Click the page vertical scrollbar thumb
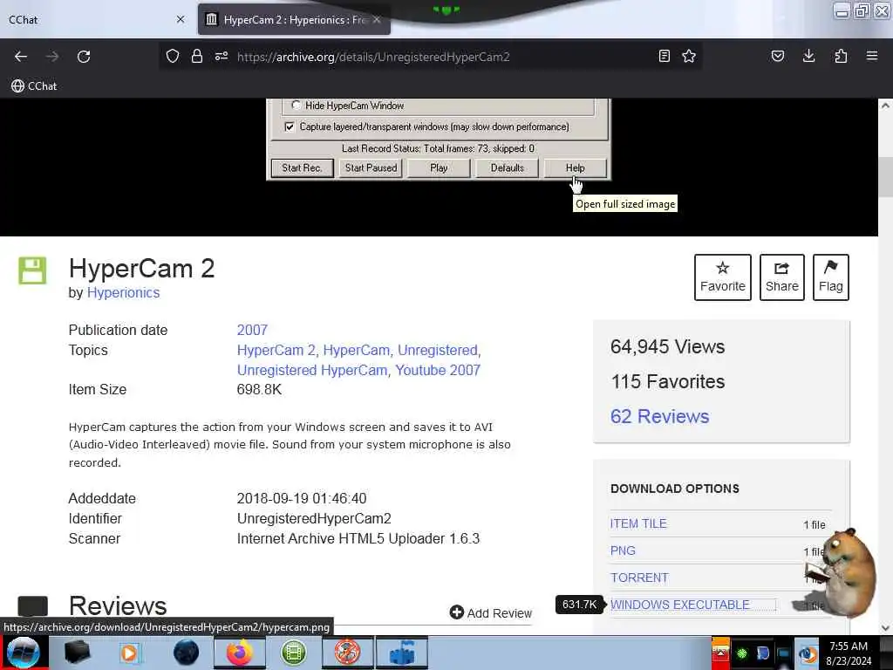Viewport: 893px width, 670px height. [885, 176]
